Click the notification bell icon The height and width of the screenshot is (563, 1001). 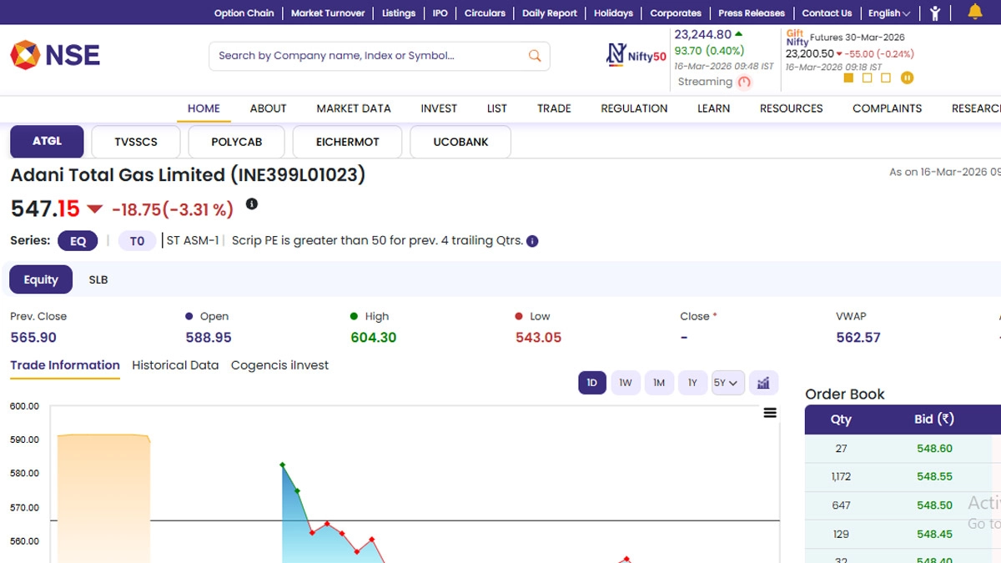point(974,13)
